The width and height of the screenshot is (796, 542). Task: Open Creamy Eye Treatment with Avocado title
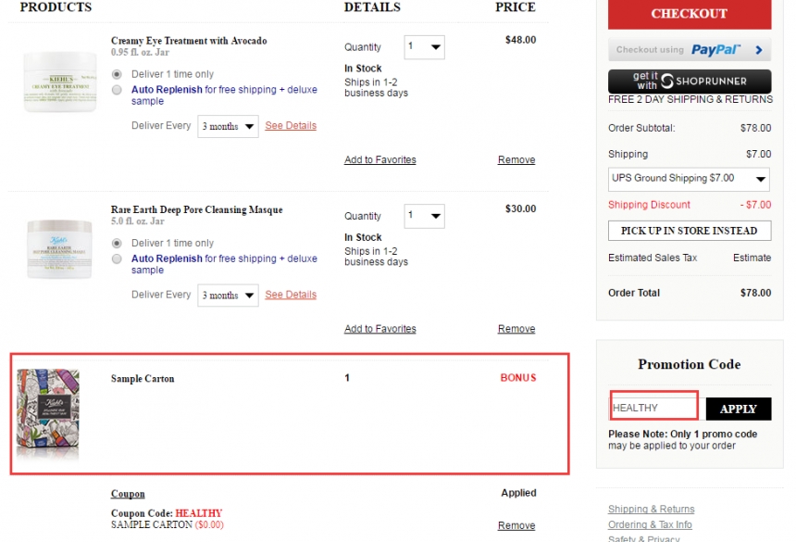pyautogui.click(x=189, y=41)
